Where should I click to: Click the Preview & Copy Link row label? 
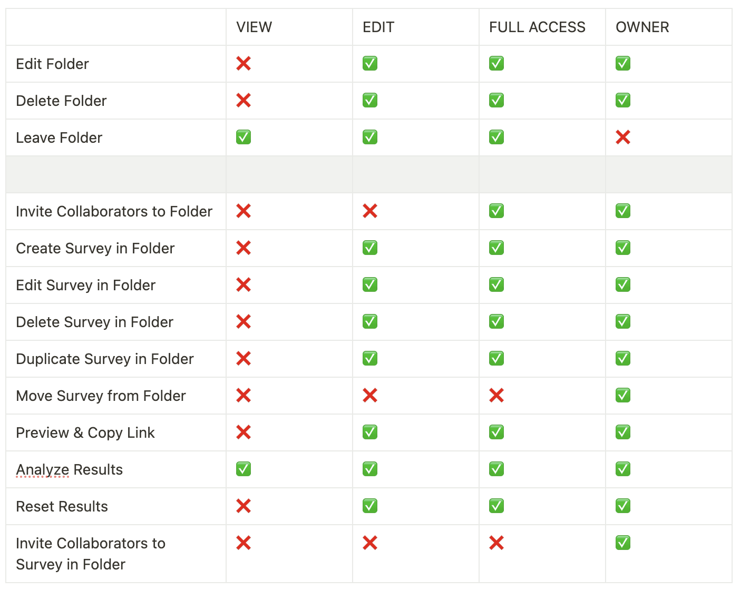(x=85, y=432)
